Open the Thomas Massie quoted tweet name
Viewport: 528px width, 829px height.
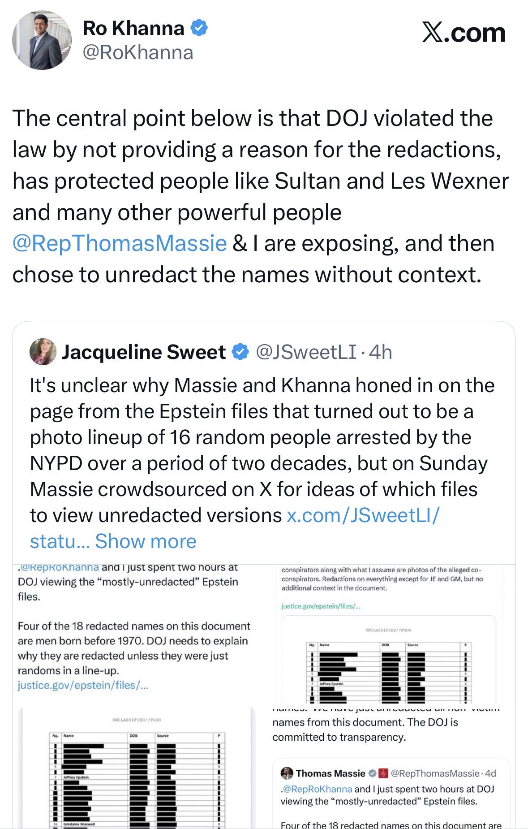[x=331, y=773]
